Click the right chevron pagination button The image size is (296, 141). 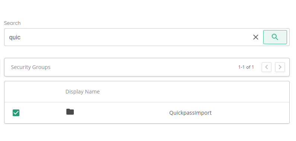click(x=280, y=67)
